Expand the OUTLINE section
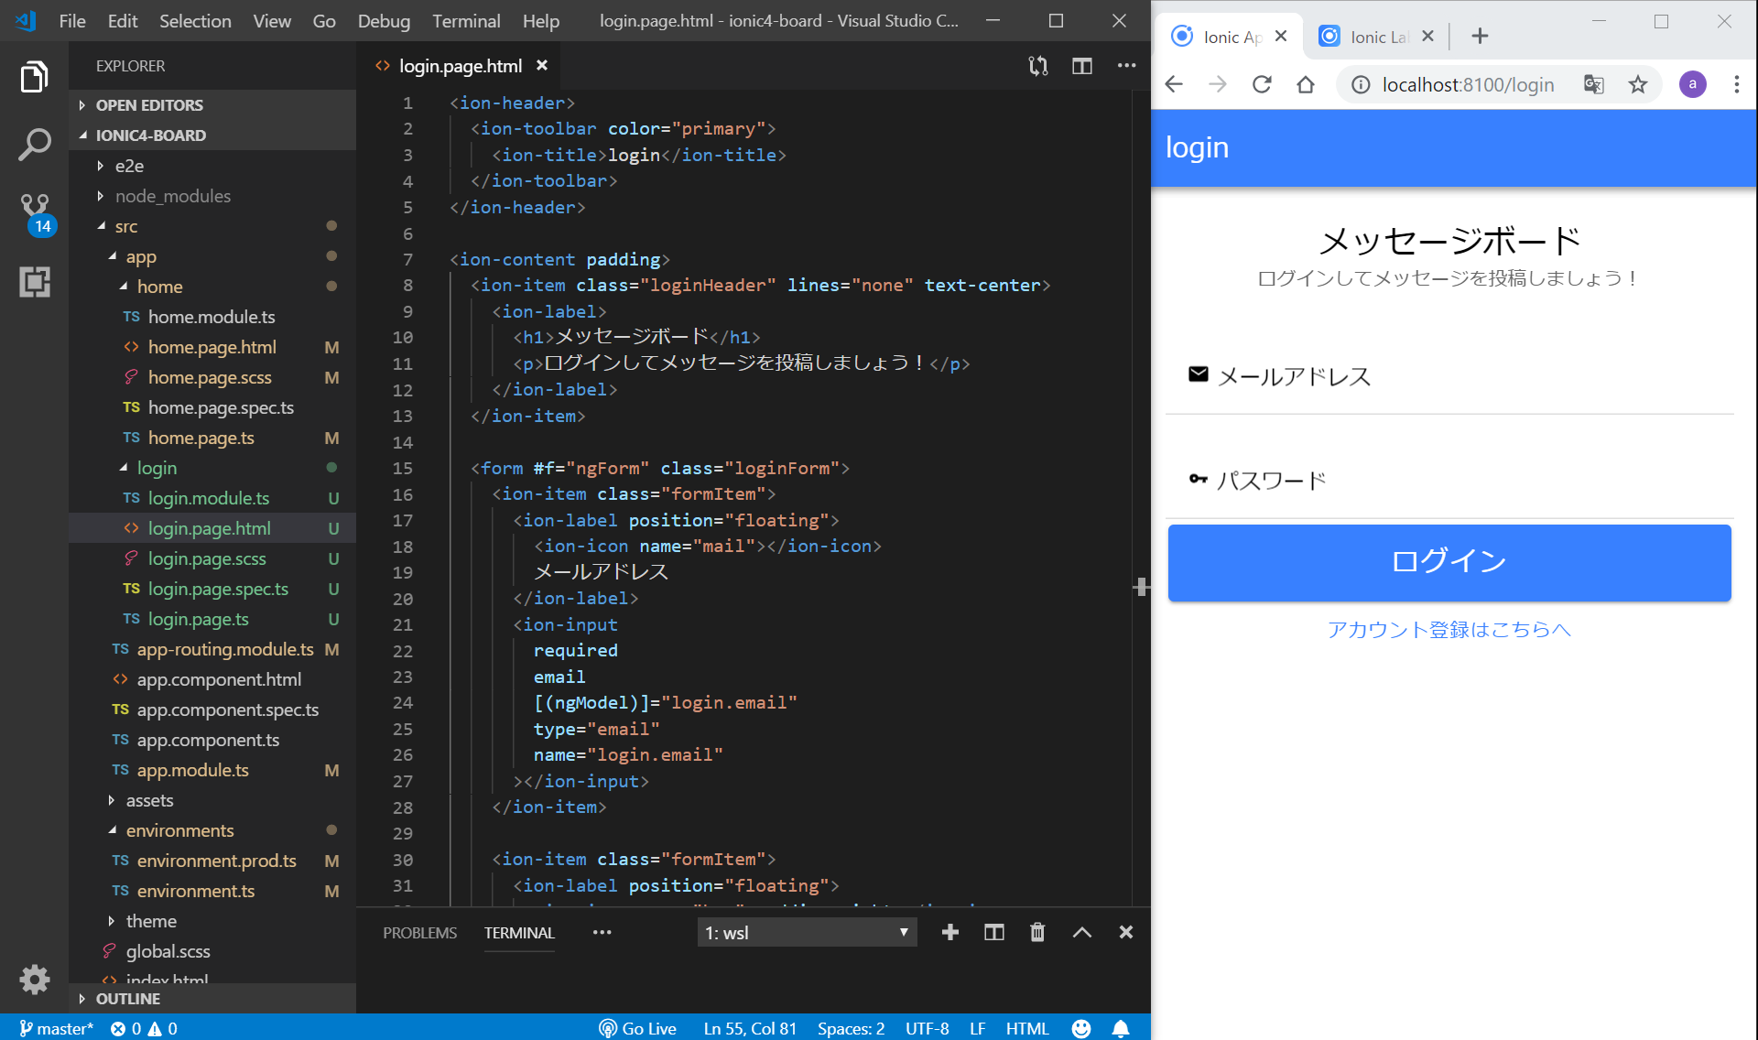The width and height of the screenshot is (1758, 1040). [x=127, y=998]
